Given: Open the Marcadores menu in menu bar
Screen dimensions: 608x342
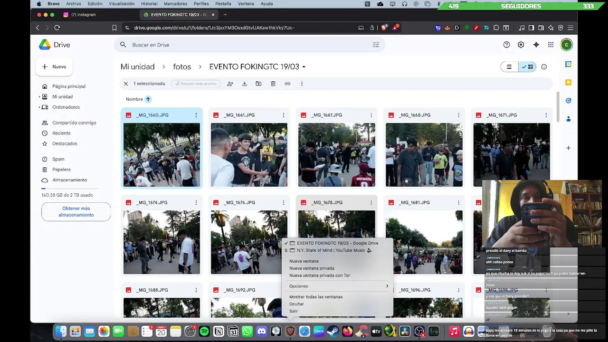Looking at the screenshot, I should point(175,4).
